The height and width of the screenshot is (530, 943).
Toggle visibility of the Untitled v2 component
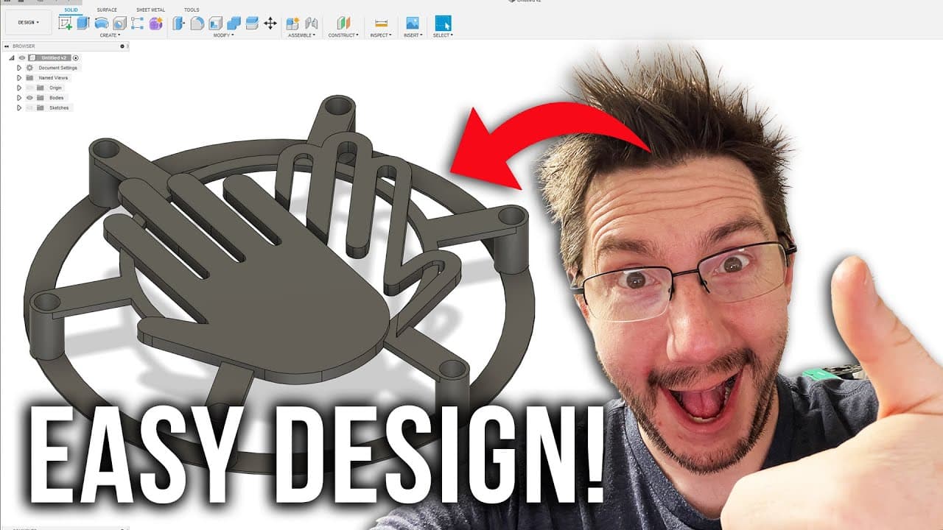point(22,57)
